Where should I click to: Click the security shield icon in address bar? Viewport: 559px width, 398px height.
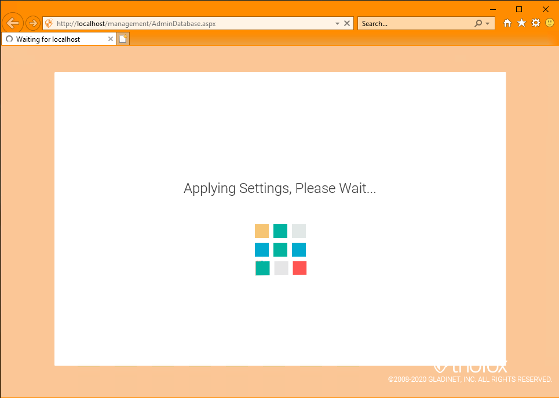click(49, 24)
